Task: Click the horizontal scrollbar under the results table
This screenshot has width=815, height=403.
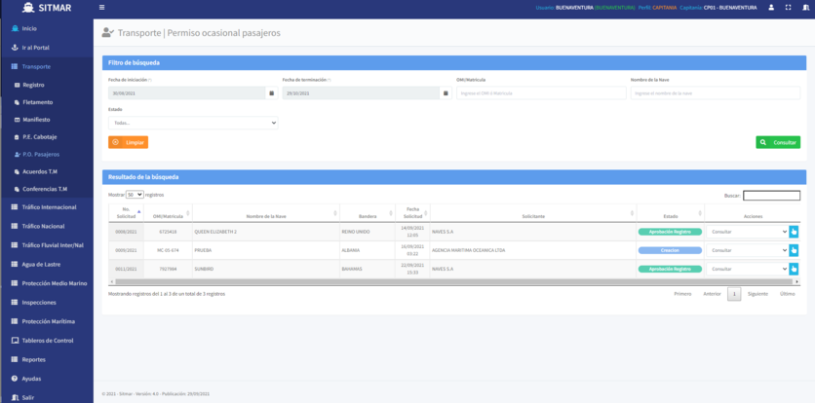Action: [x=448, y=281]
